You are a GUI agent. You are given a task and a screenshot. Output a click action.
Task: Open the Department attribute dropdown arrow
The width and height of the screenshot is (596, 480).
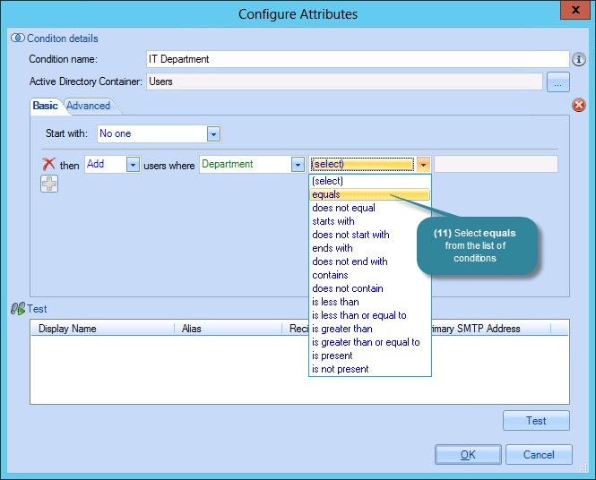298,165
